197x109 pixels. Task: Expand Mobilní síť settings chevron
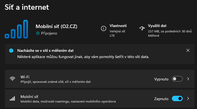tap(188, 98)
